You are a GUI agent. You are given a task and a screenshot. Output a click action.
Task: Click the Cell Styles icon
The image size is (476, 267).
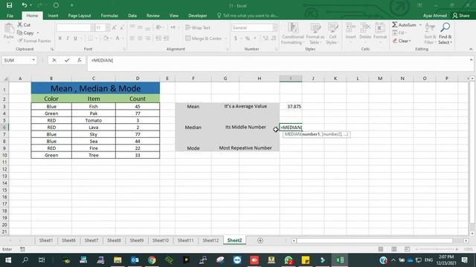332,28
